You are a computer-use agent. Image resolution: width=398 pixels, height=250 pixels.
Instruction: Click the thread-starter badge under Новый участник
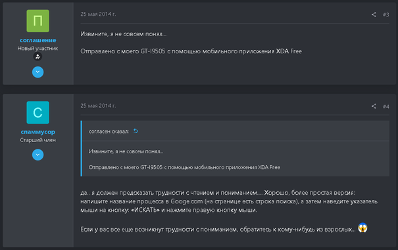[37, 57]
